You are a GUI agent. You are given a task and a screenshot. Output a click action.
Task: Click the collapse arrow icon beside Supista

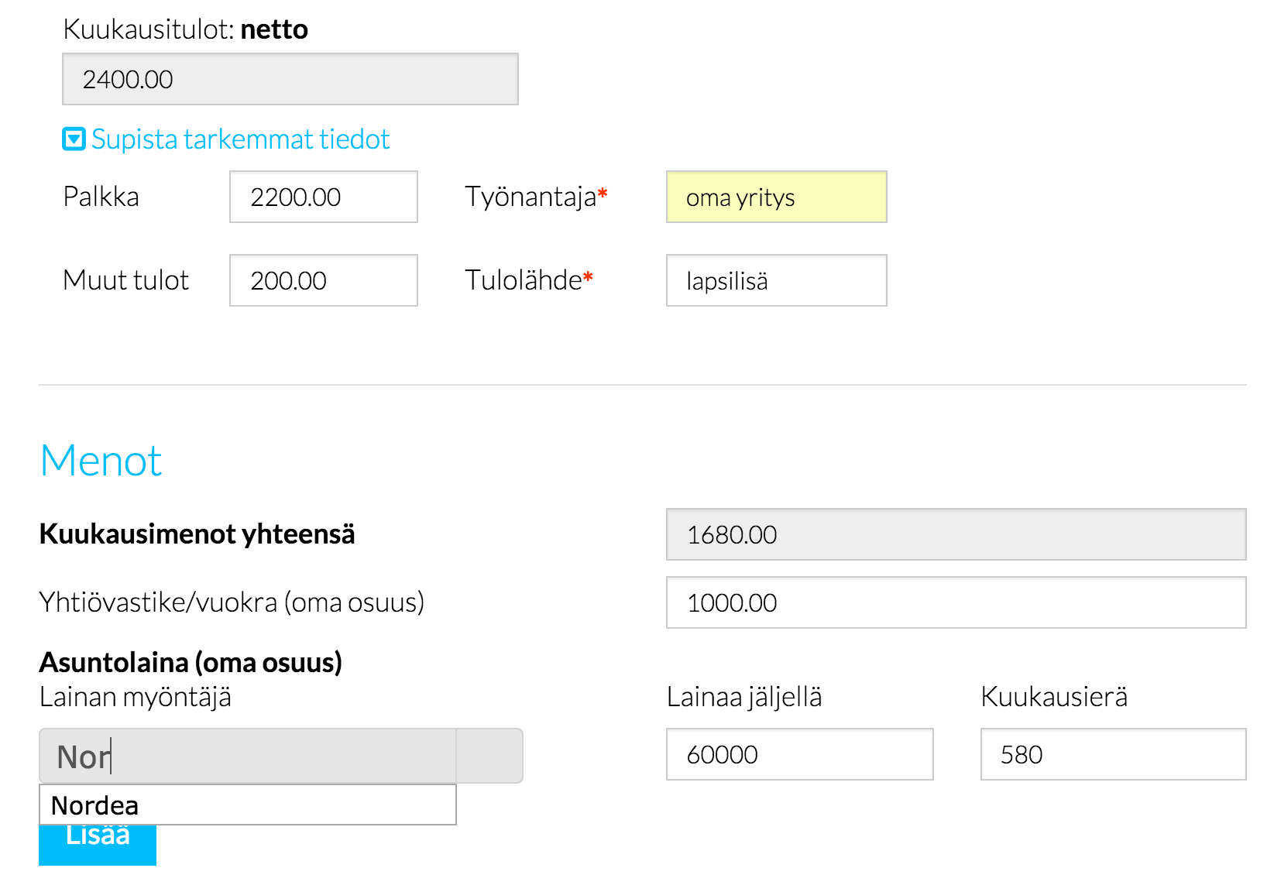(x=74, y=139)
